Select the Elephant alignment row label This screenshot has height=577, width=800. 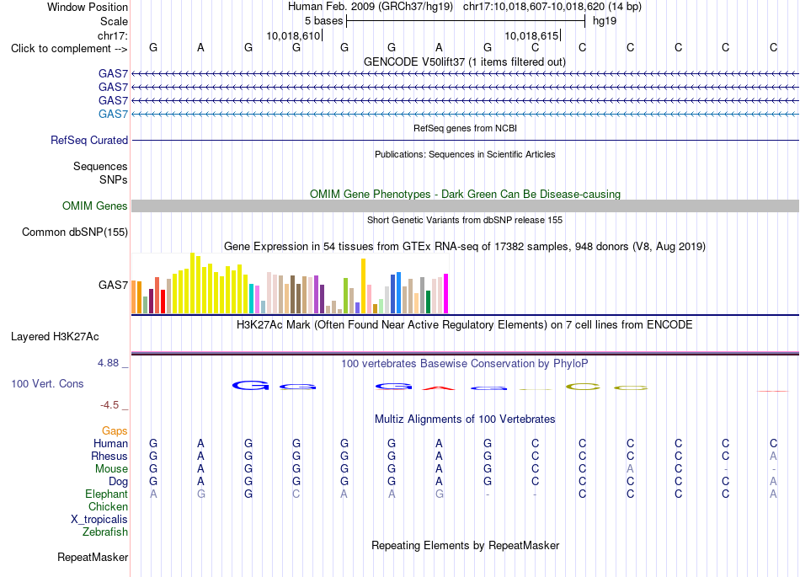pos(106,494)
